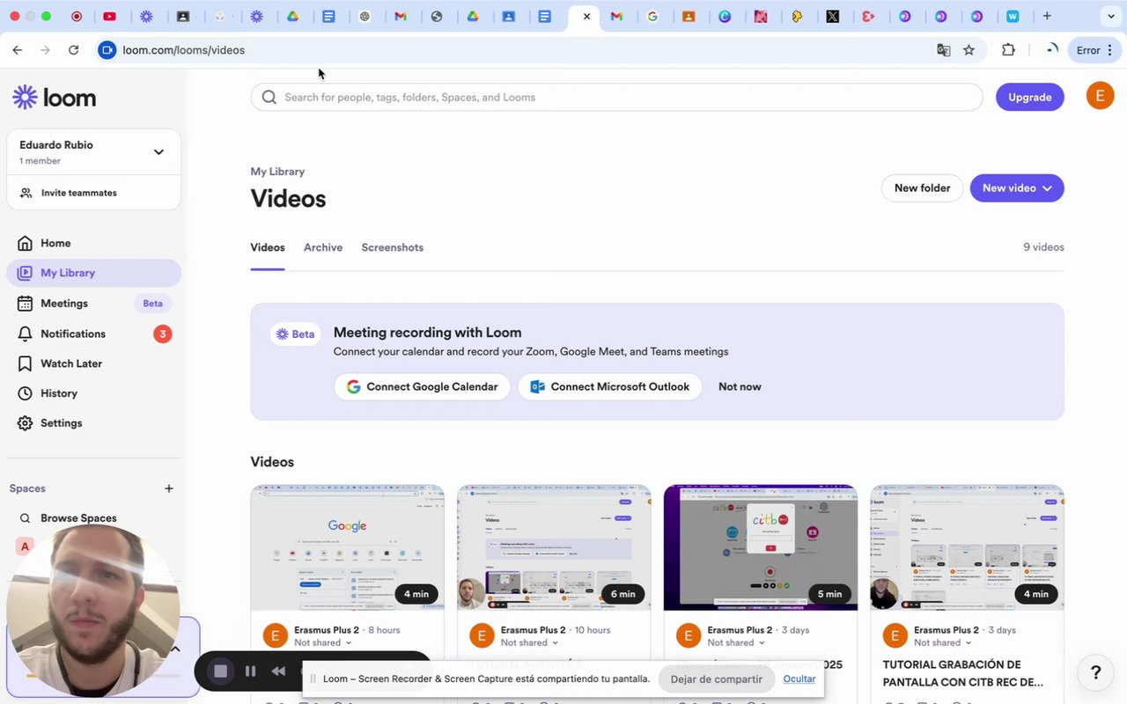The height and width of the screenshot is (704, 1127).
Task: Click Dejar de compartir
Action: coord(717,678)
